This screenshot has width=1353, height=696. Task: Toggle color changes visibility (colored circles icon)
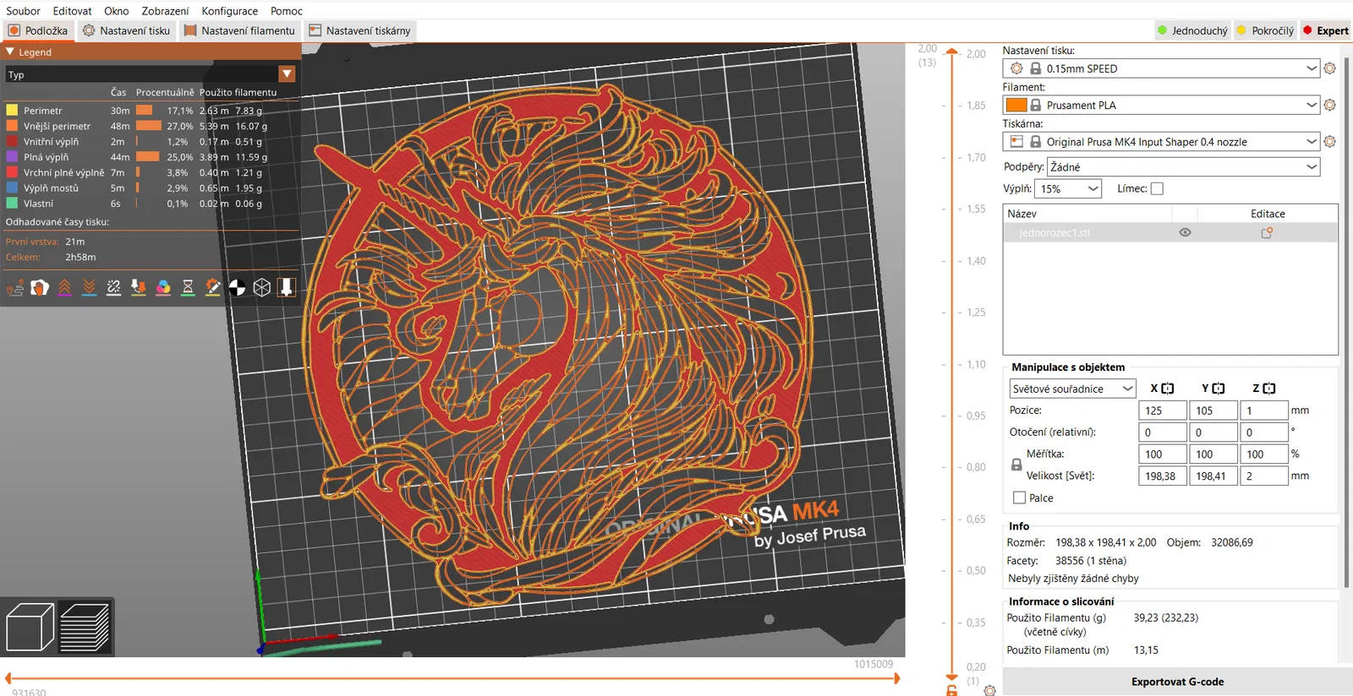[x=163, y=288]
